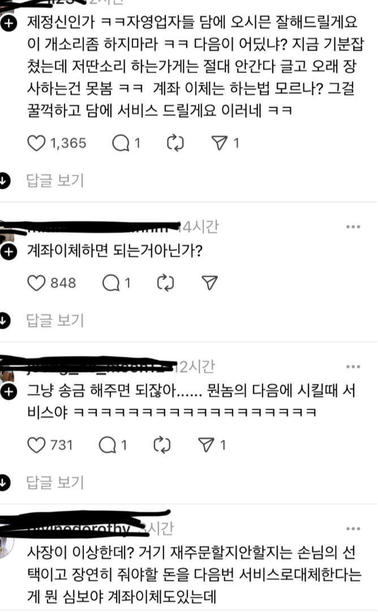The height and width of the screenshot is (612, 378).
Task: Like the comment with 731 likes
Action: [x=36, y=445]
